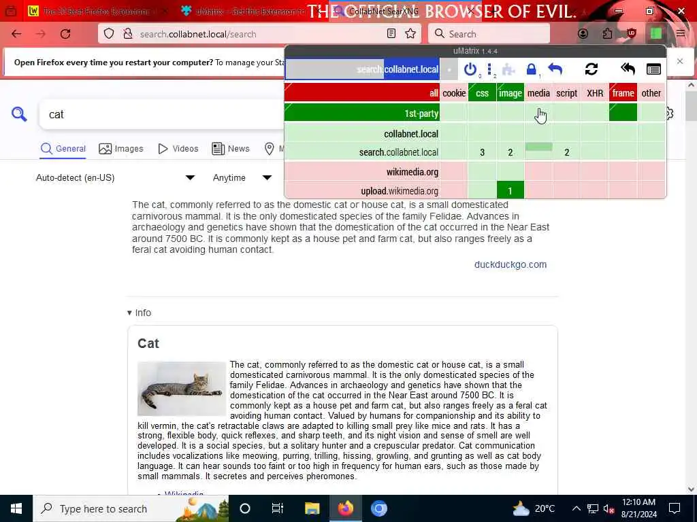Open the uMatrix logger dashboard icon

(653, 69)
